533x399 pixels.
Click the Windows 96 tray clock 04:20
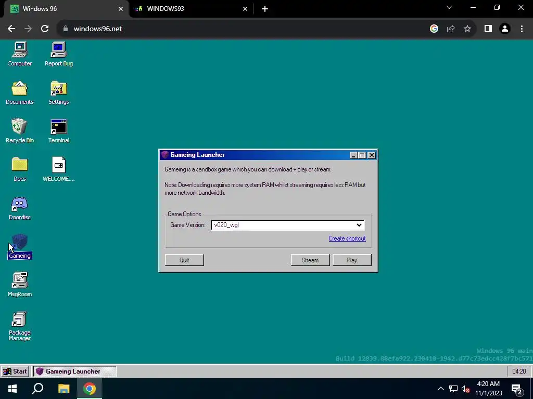(x=519, y=371)
